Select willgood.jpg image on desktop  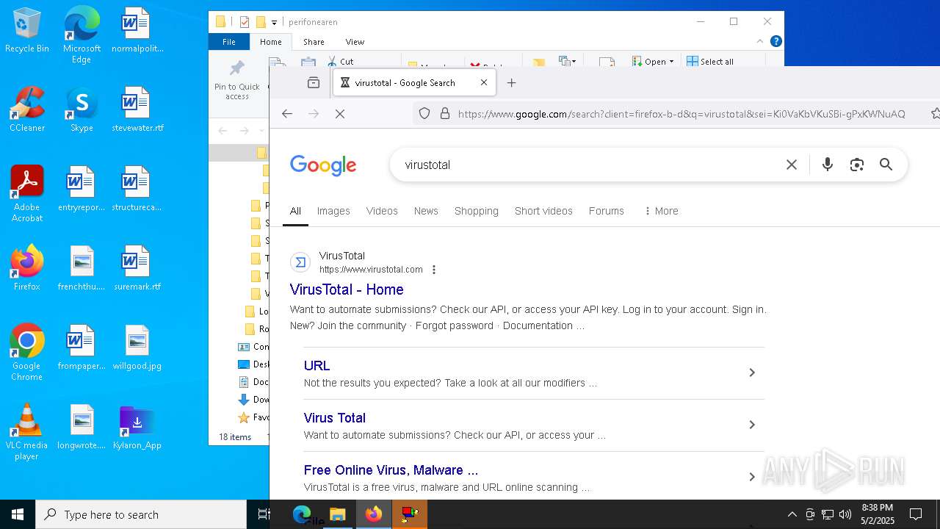pos(137,347)
